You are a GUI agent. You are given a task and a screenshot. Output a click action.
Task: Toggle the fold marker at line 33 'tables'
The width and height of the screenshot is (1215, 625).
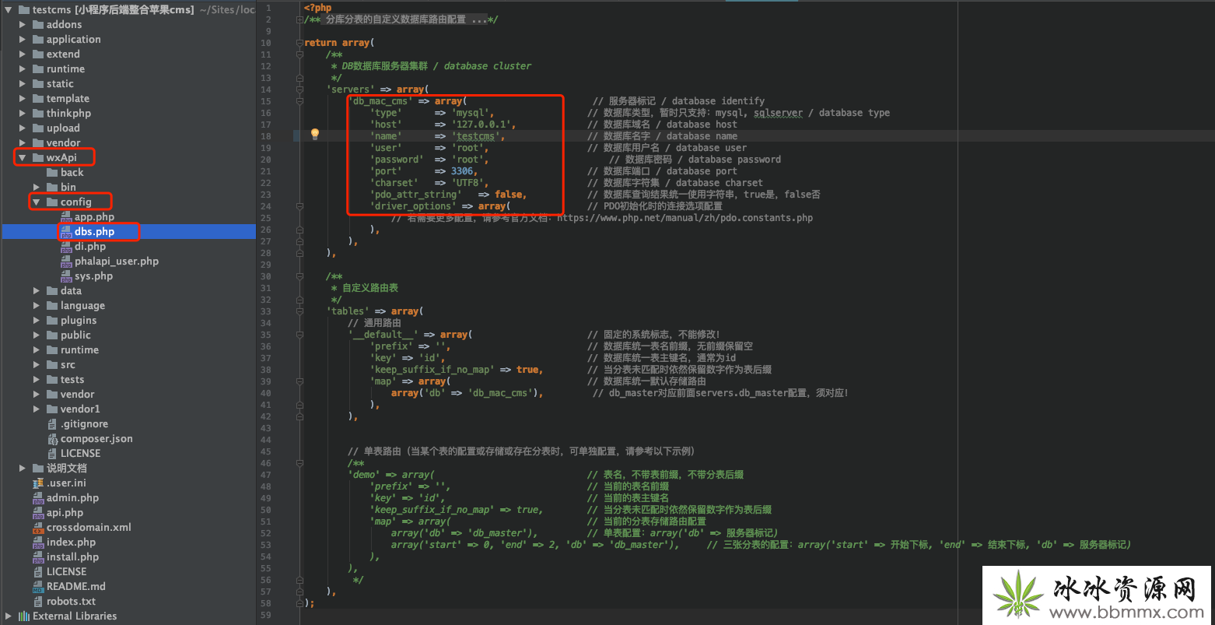point(299,311)
